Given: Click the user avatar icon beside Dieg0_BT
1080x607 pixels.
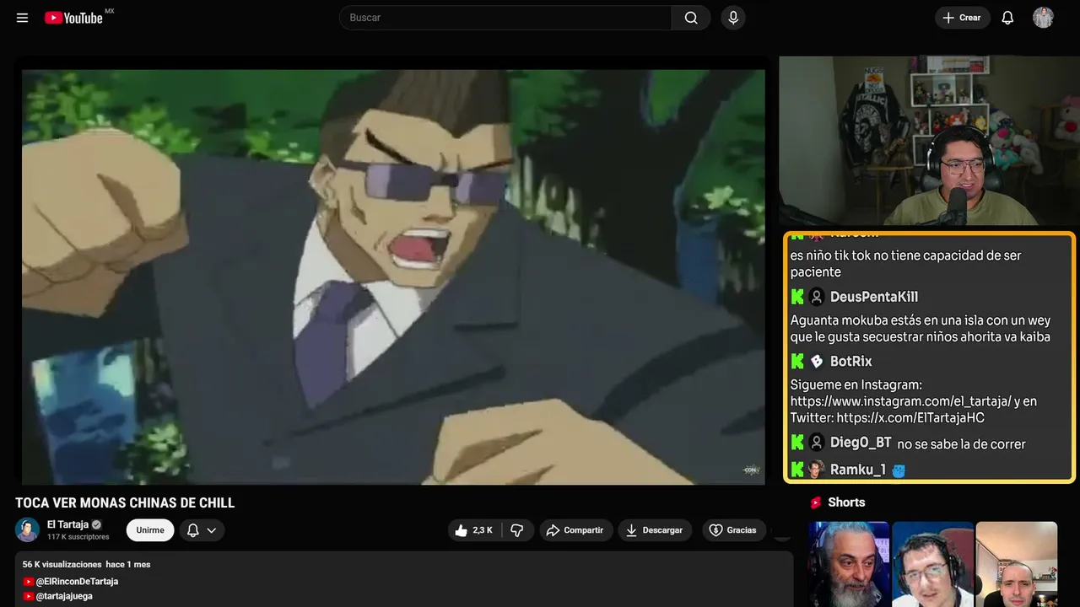Looking at the screenshot, I should coord(817,443).
